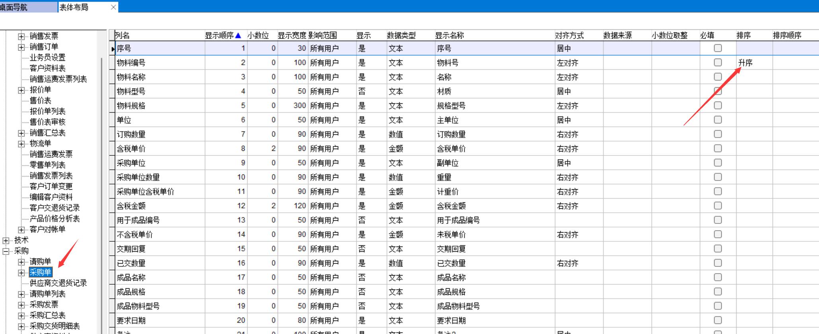Viewport: 819px width, 334px height.
Task: Expand the 采购单 tree node
Action: 21,273
